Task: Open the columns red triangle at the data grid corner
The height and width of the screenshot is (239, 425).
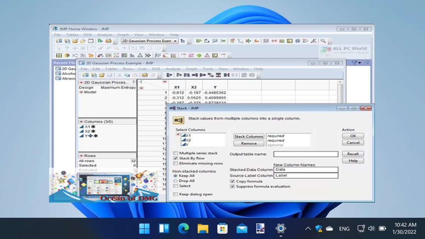Action: pos(165,82)
